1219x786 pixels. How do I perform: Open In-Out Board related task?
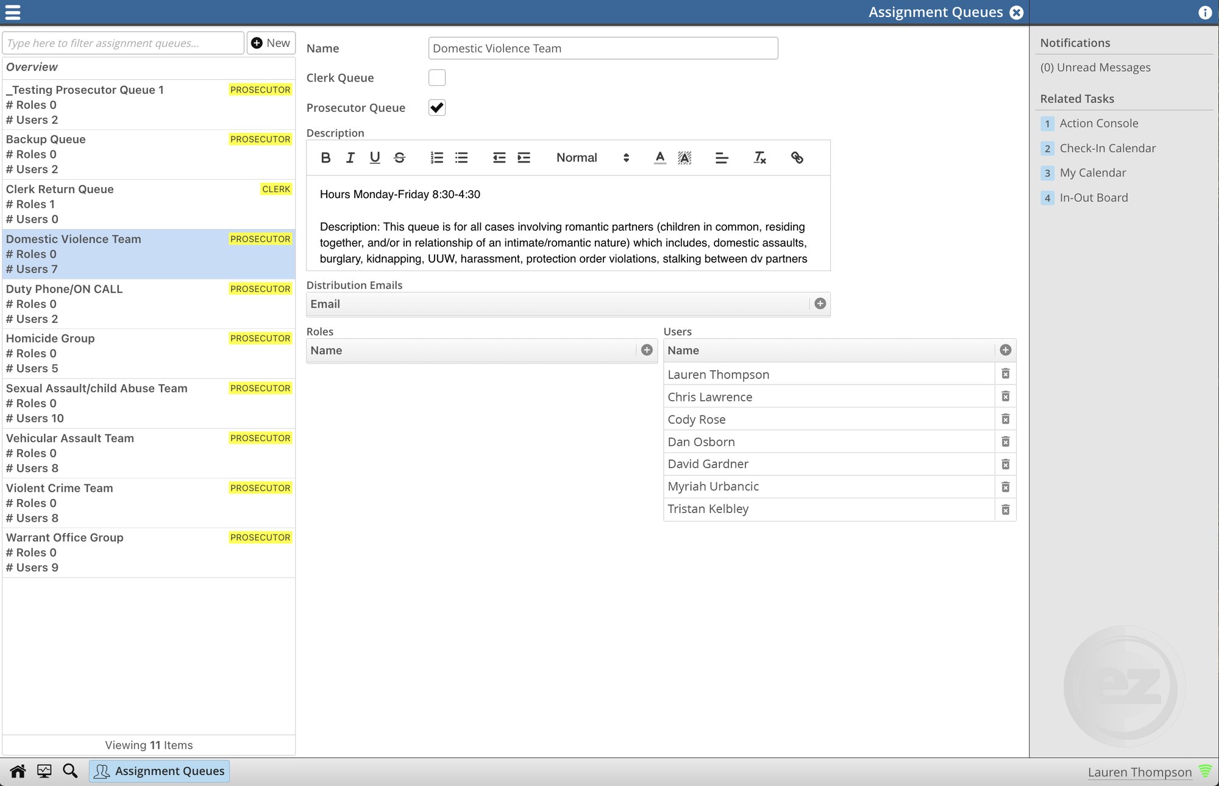1093,197
